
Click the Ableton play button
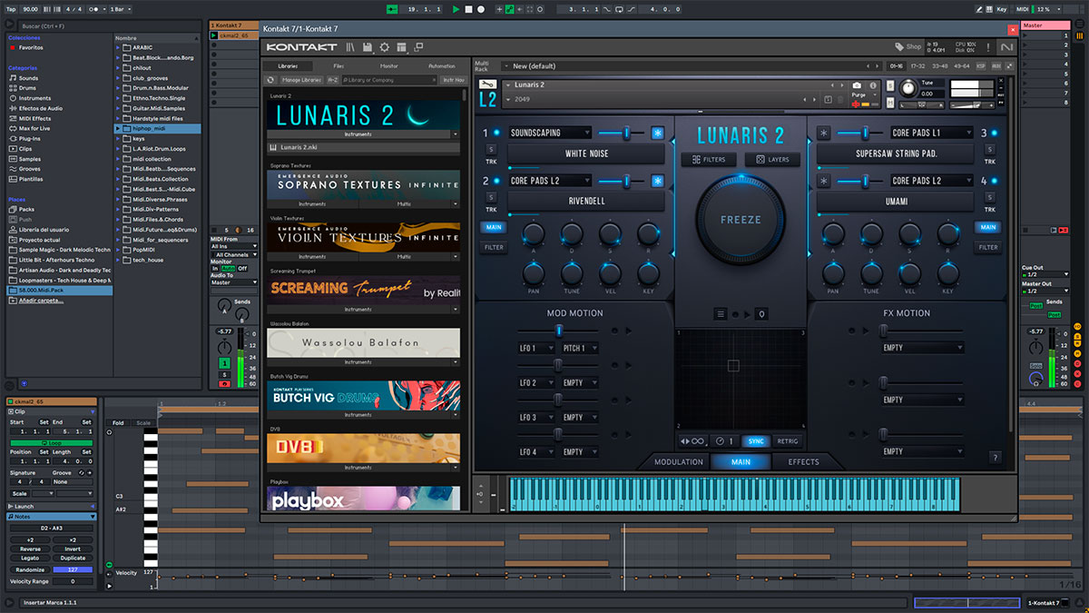click(456, 8)
